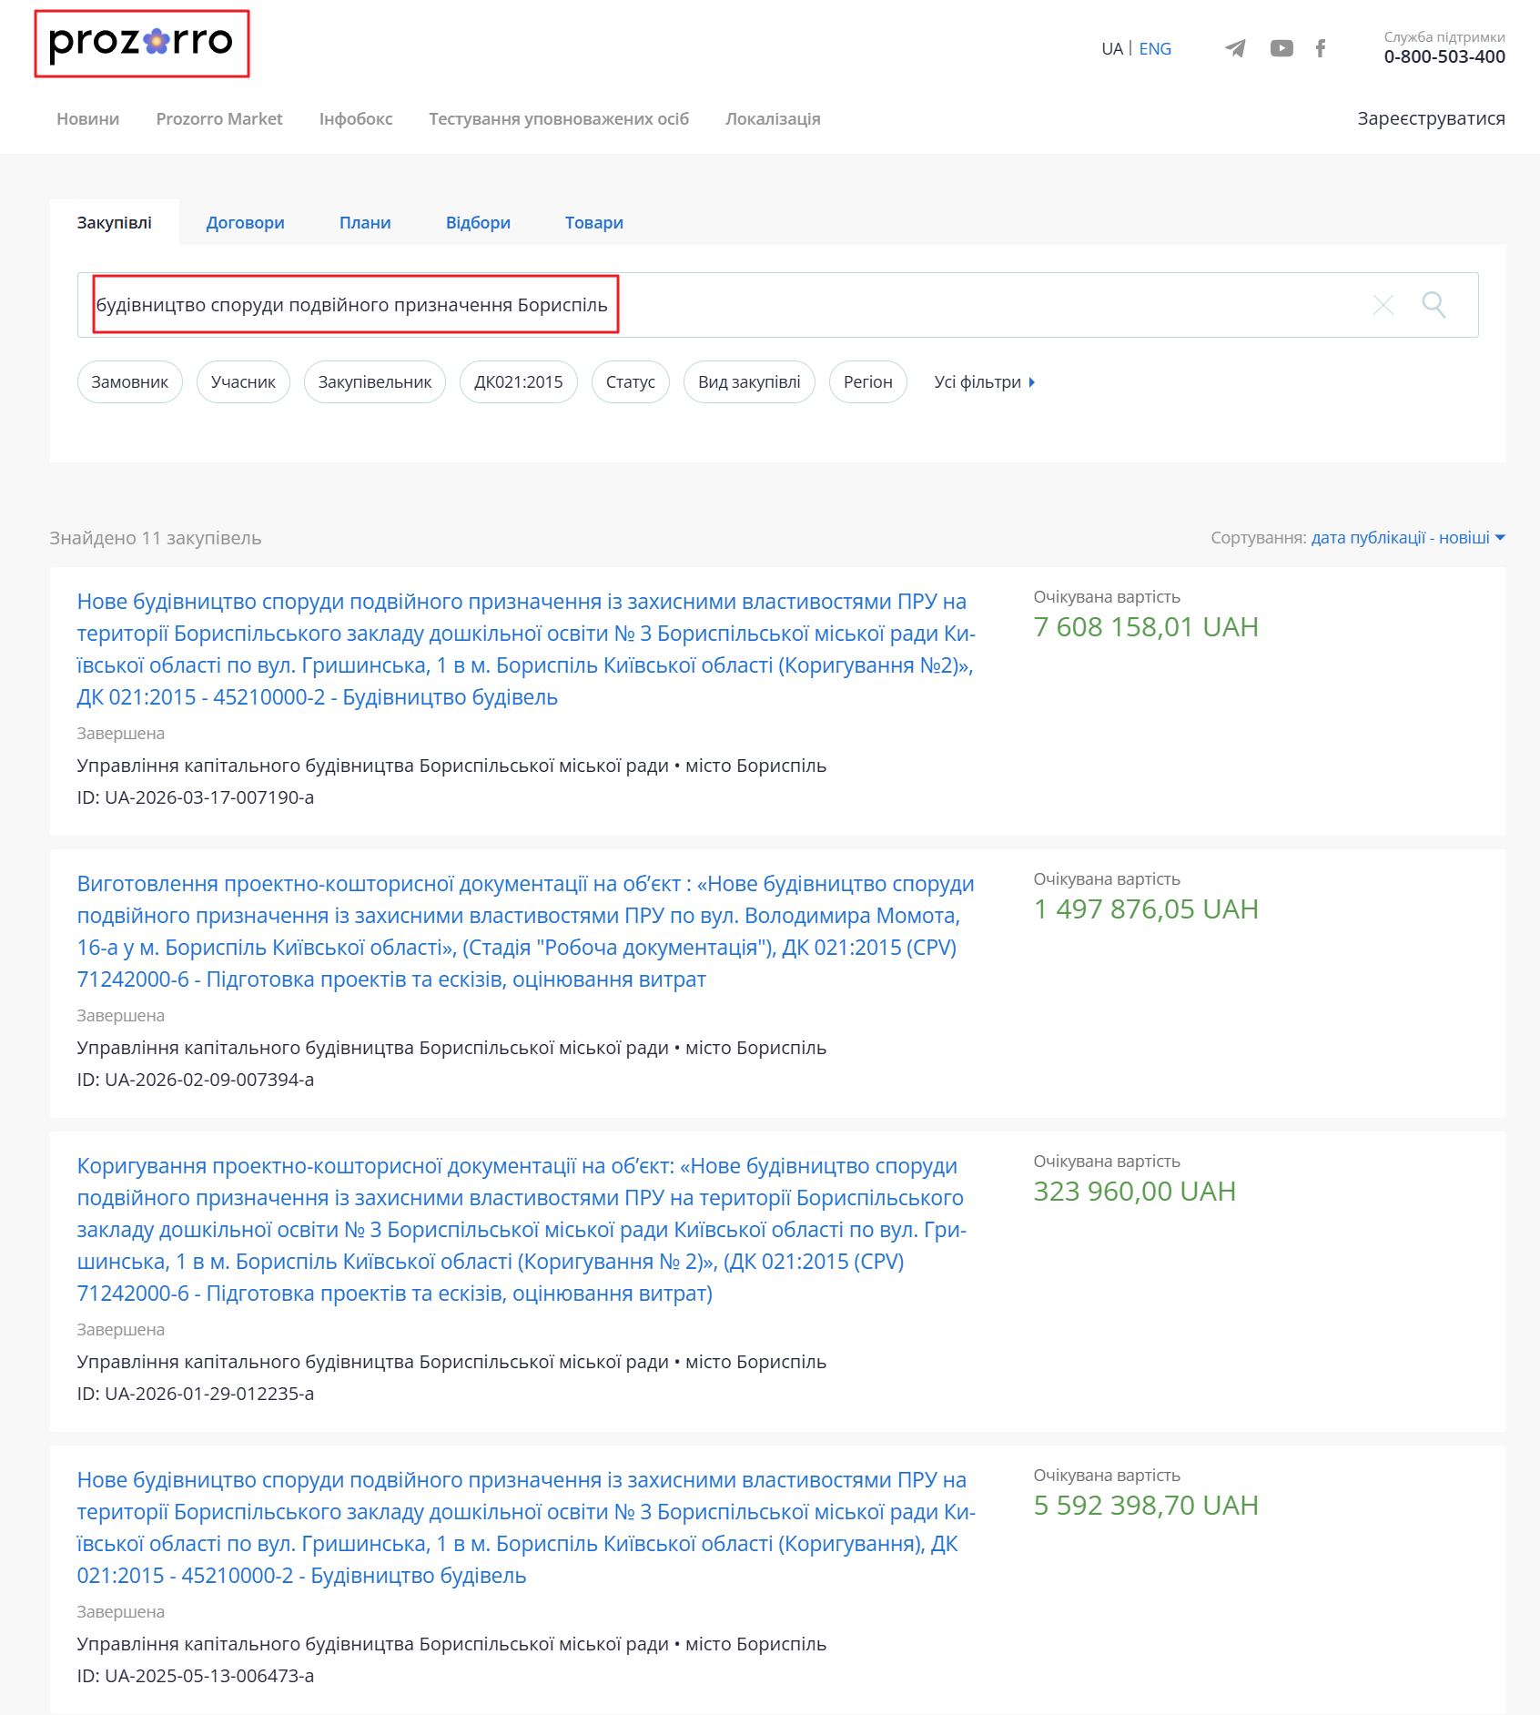Open Тестування уповноважених осіб menu item

(x=559, y=119)
